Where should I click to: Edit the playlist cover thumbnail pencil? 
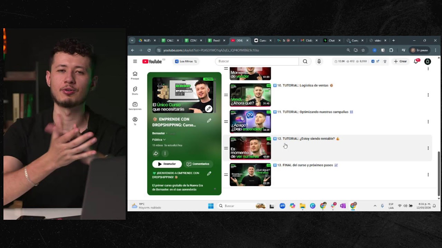[x=209, y=109]
